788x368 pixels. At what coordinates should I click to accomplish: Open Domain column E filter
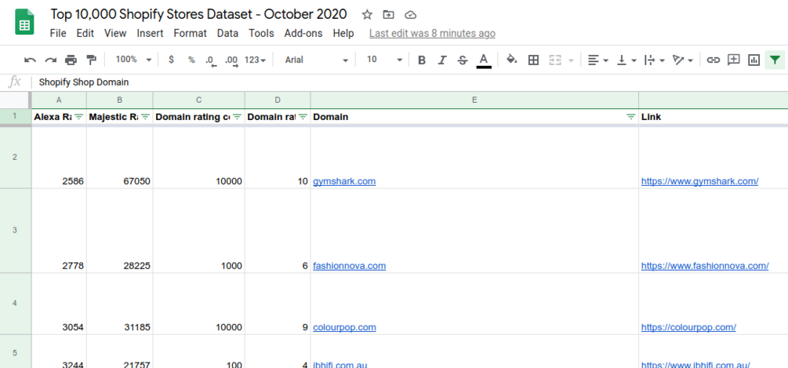(631, 117)
